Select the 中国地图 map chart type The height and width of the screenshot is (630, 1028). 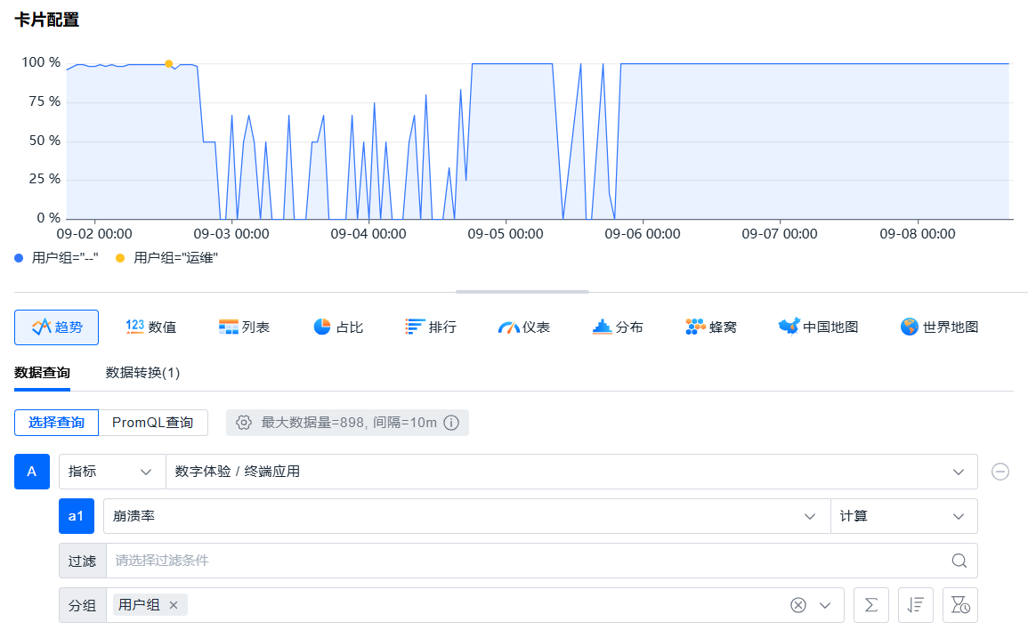coord(818,327)
